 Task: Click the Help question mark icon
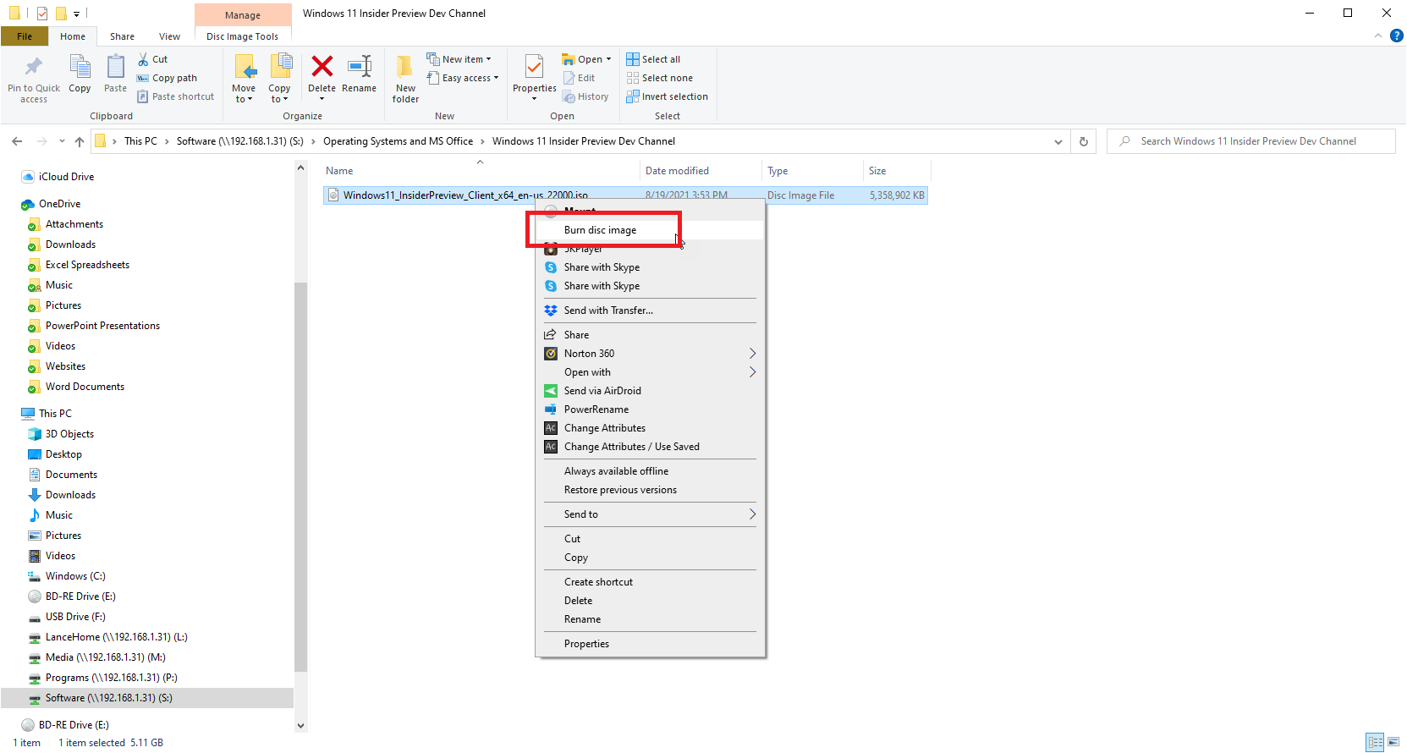coord(1397,36)
